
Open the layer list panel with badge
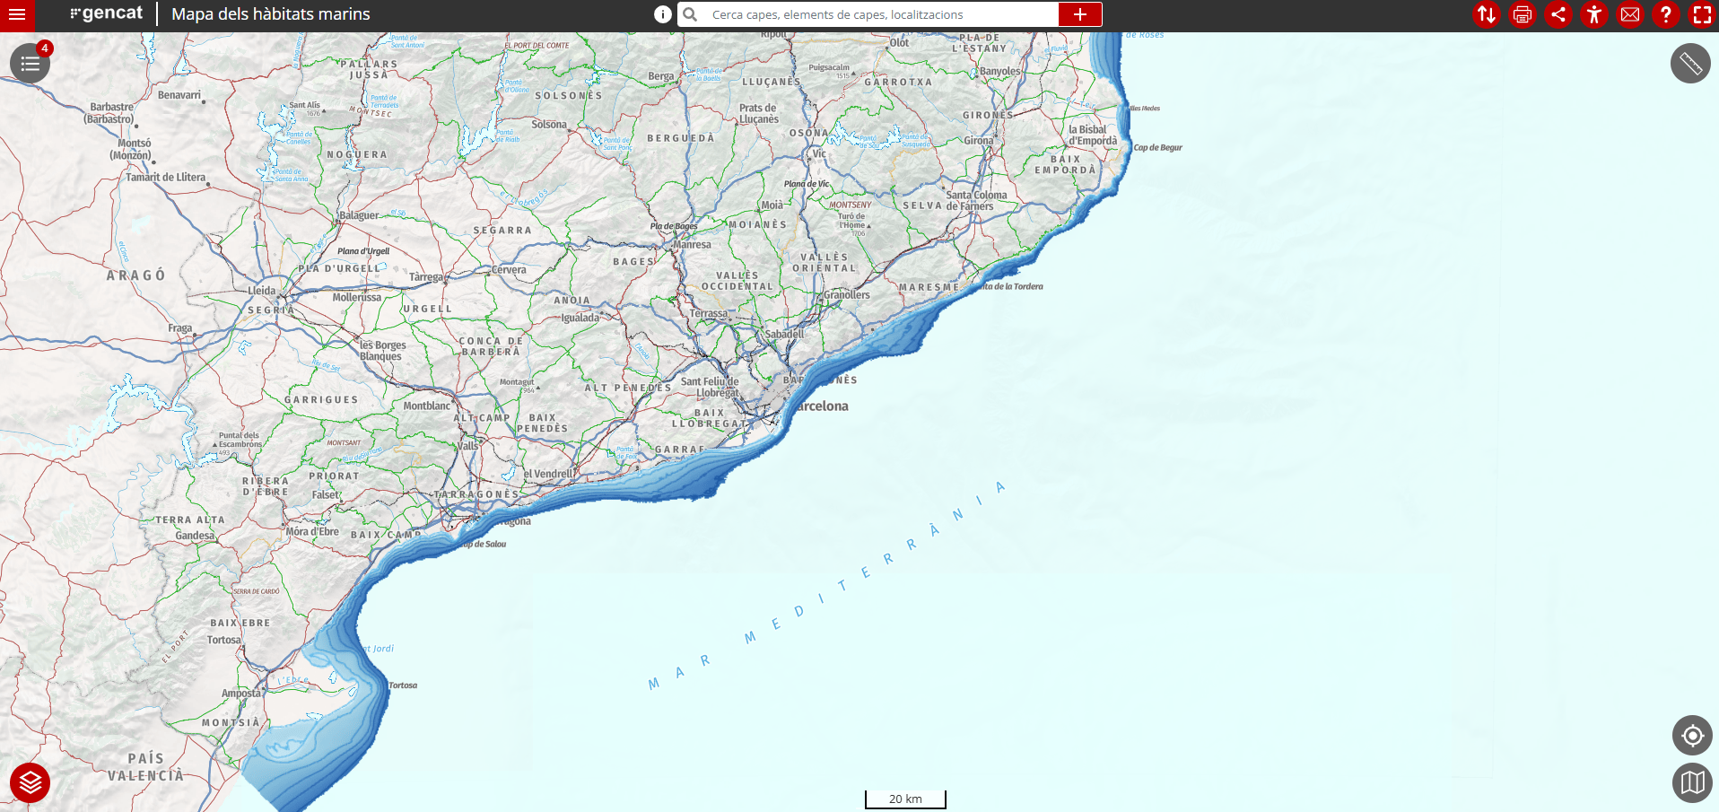point(30,64)
